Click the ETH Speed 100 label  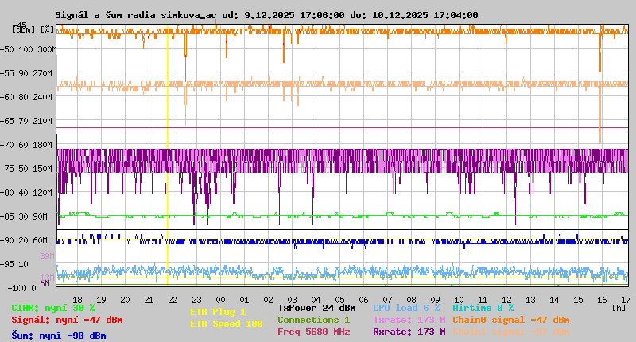[226, 324]
